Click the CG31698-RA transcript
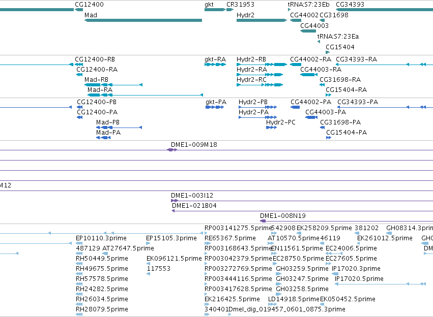 (x=322, y=85)
